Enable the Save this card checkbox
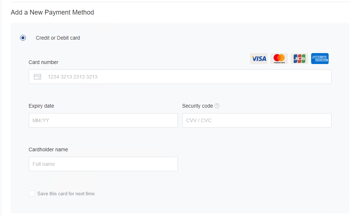The width and height of the screenshot is (357, 216). tap(32, 193)
